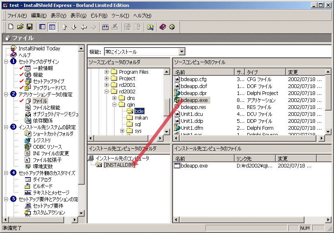
Task: Open 環境変数 item in the tree
Action: [x=43, y=167]
